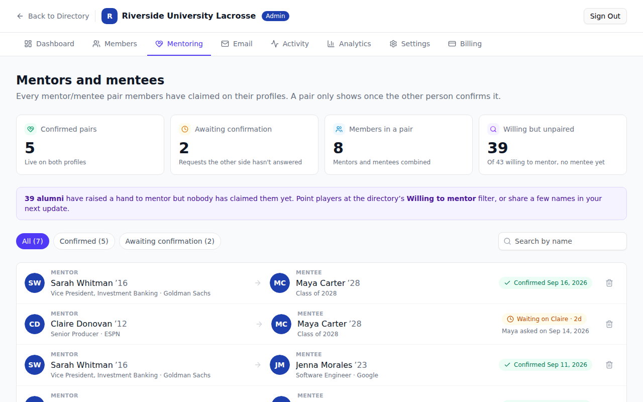Select the Confirmed pairs count 5
The image size is (643, 402).
click(30, 148)
